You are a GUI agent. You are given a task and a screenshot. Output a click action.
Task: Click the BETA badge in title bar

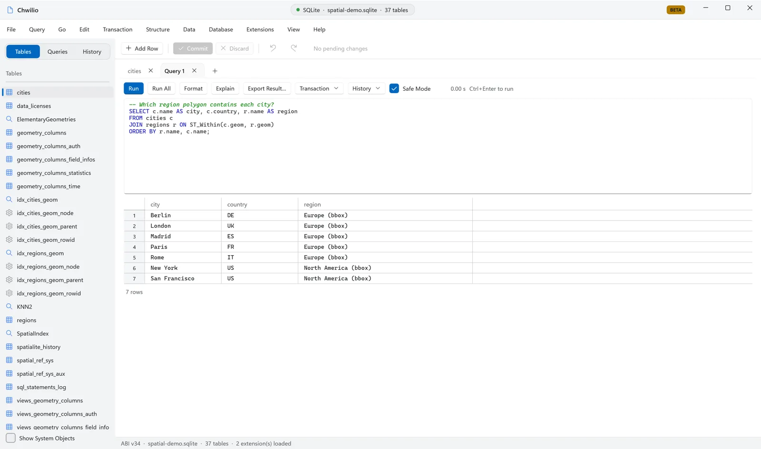[x=675, y=10]
